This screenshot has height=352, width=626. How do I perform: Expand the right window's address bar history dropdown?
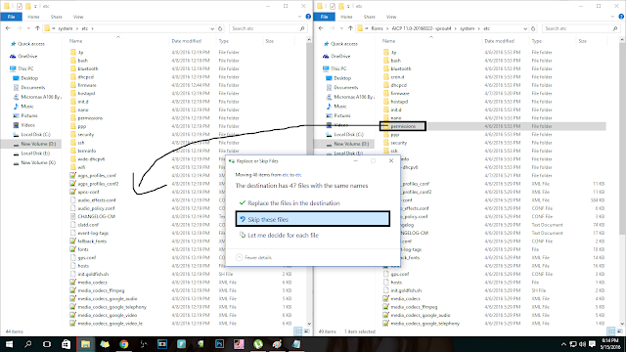525,28
